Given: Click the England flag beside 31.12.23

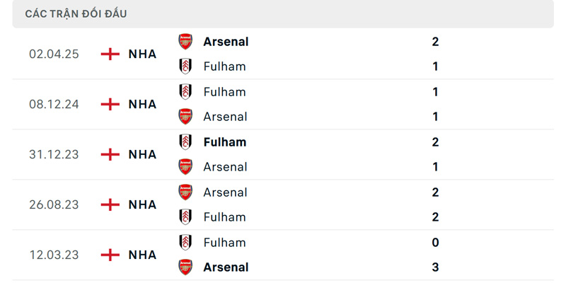Looking at the screenshot, I should 110,154.
